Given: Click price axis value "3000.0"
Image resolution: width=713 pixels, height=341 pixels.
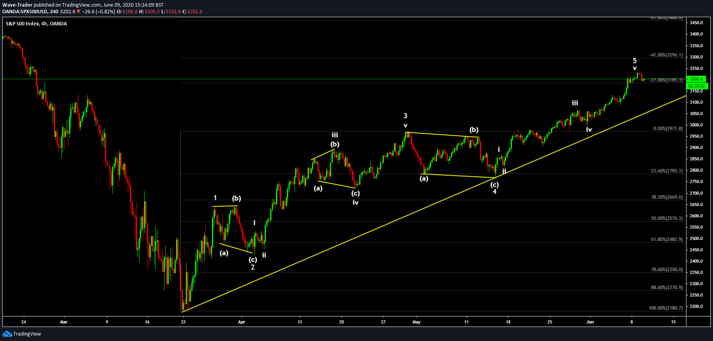Looking at the screenshot, I should click(696, 125).
